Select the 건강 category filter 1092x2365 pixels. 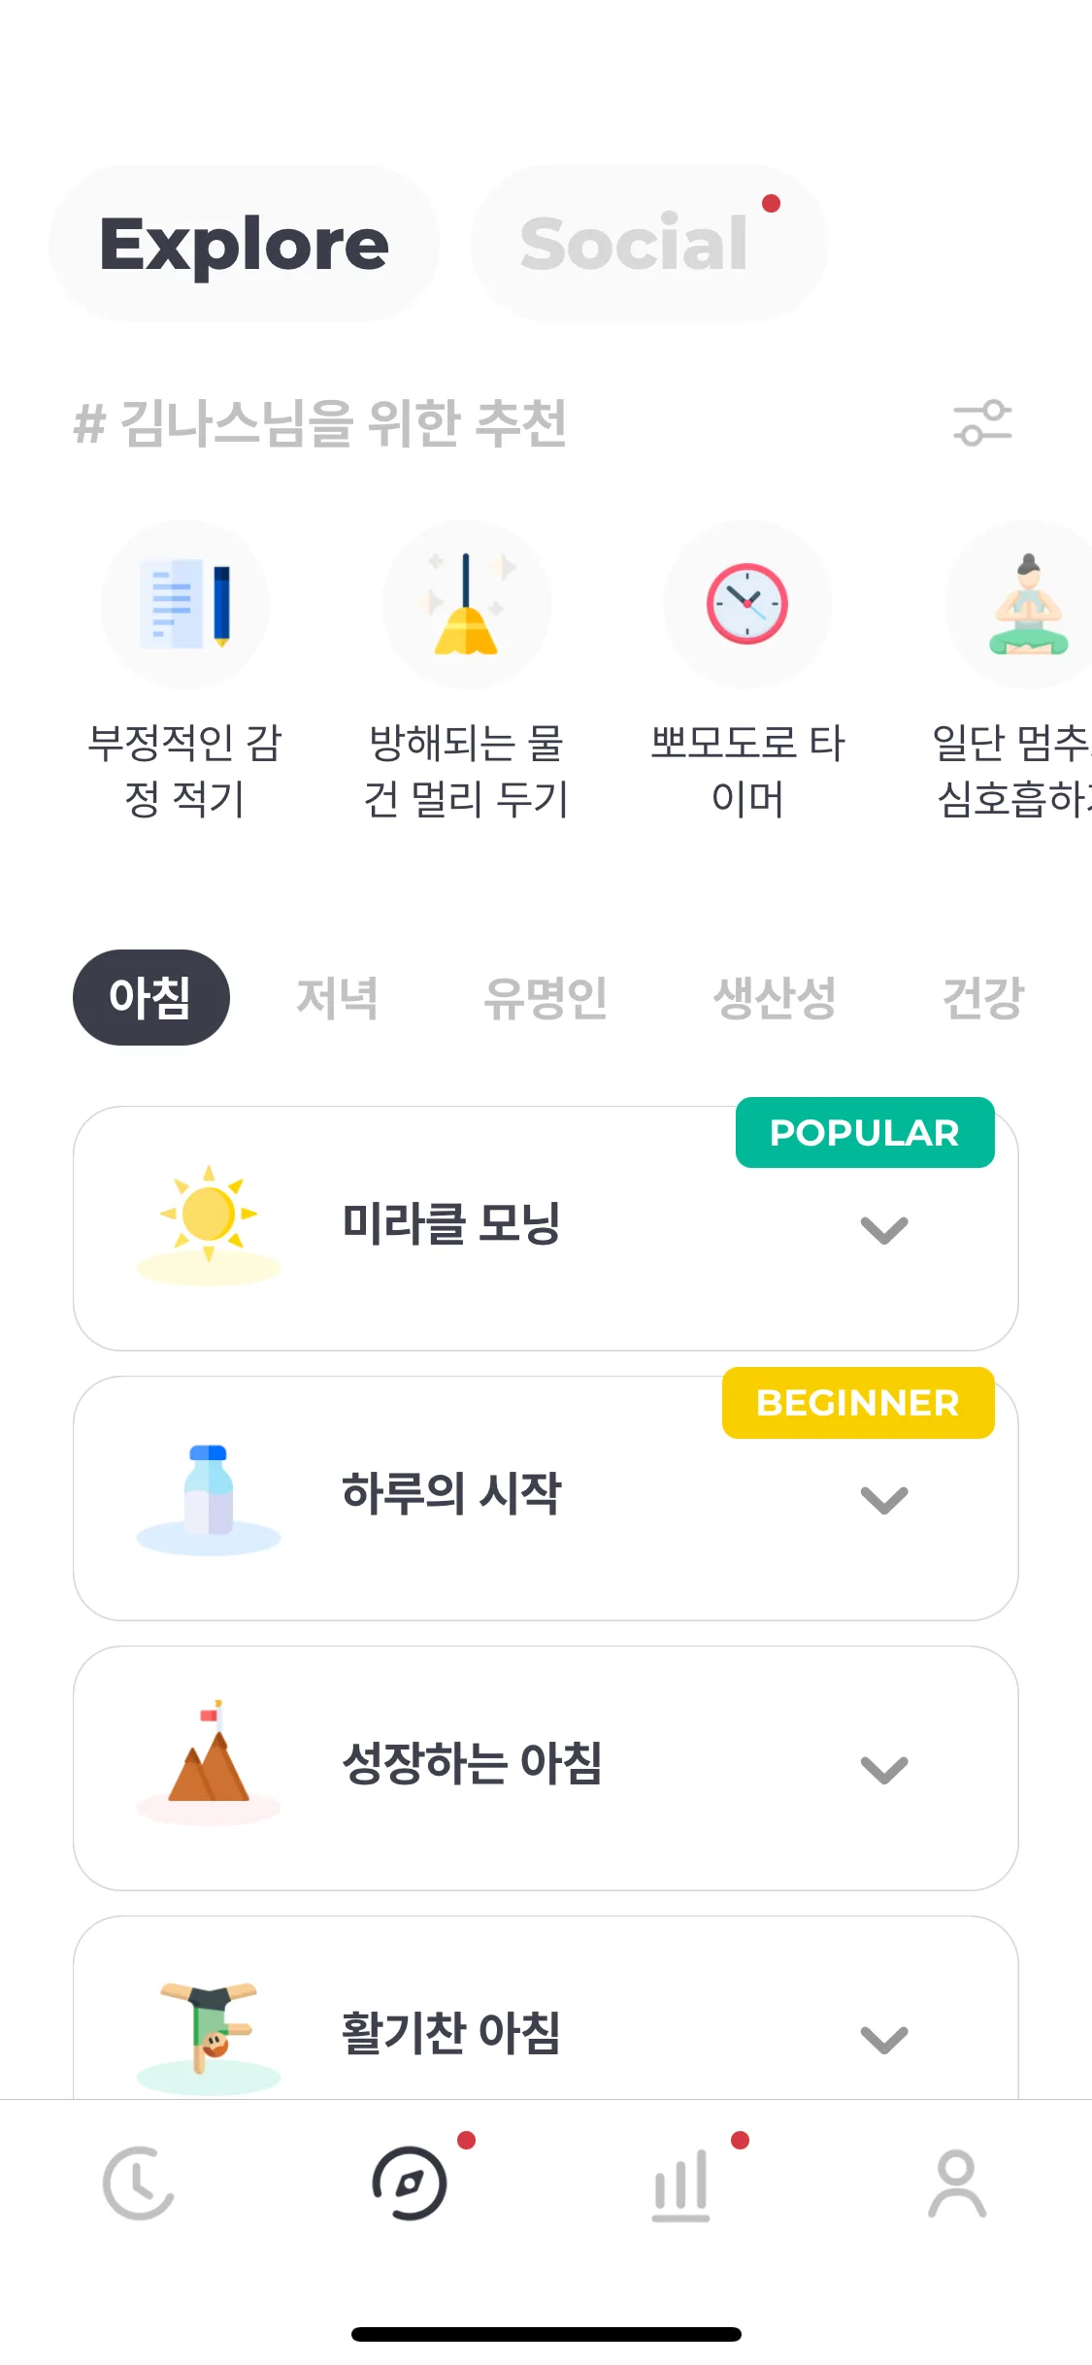(983, 998)
